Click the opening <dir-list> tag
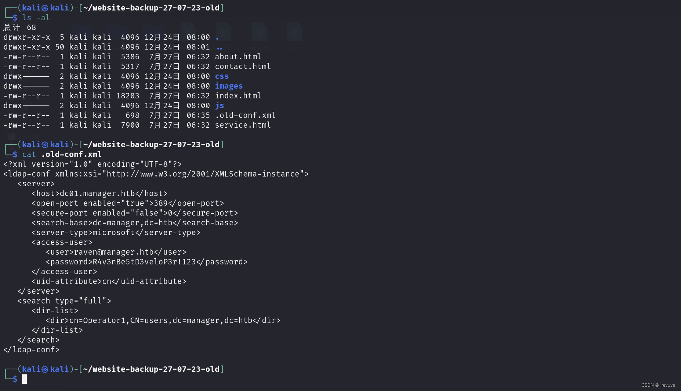 55,311
